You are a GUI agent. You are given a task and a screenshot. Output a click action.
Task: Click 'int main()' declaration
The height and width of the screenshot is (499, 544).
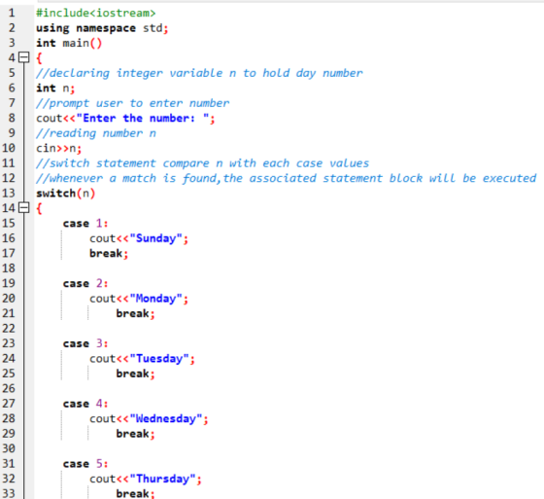click(69, 43)
